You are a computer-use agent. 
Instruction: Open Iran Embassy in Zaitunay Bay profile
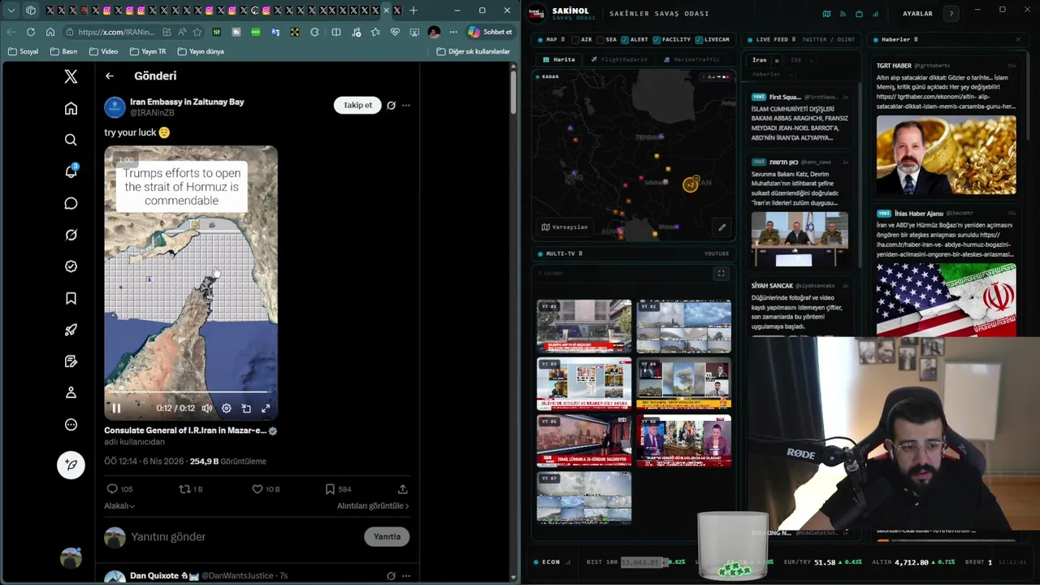click(x=187, y=102)
